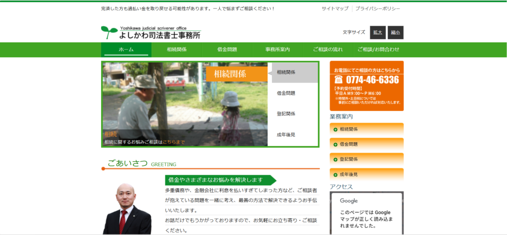Screen dimensions: 507x235
Task: Click the plus icon next to 登記関係 in sidebar
Action: (x=335, y=159)
